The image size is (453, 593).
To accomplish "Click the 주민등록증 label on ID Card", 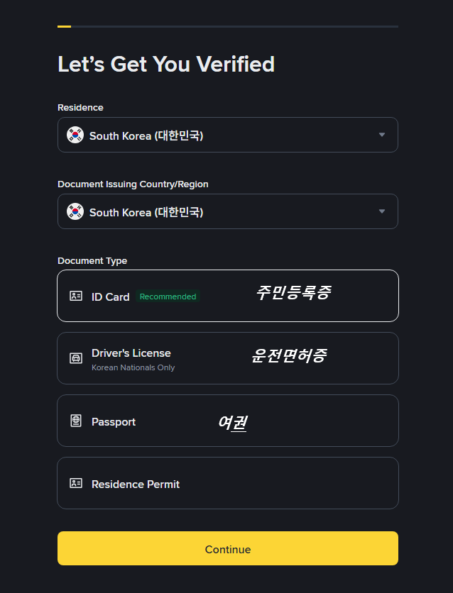I will [x=293, y=292].
